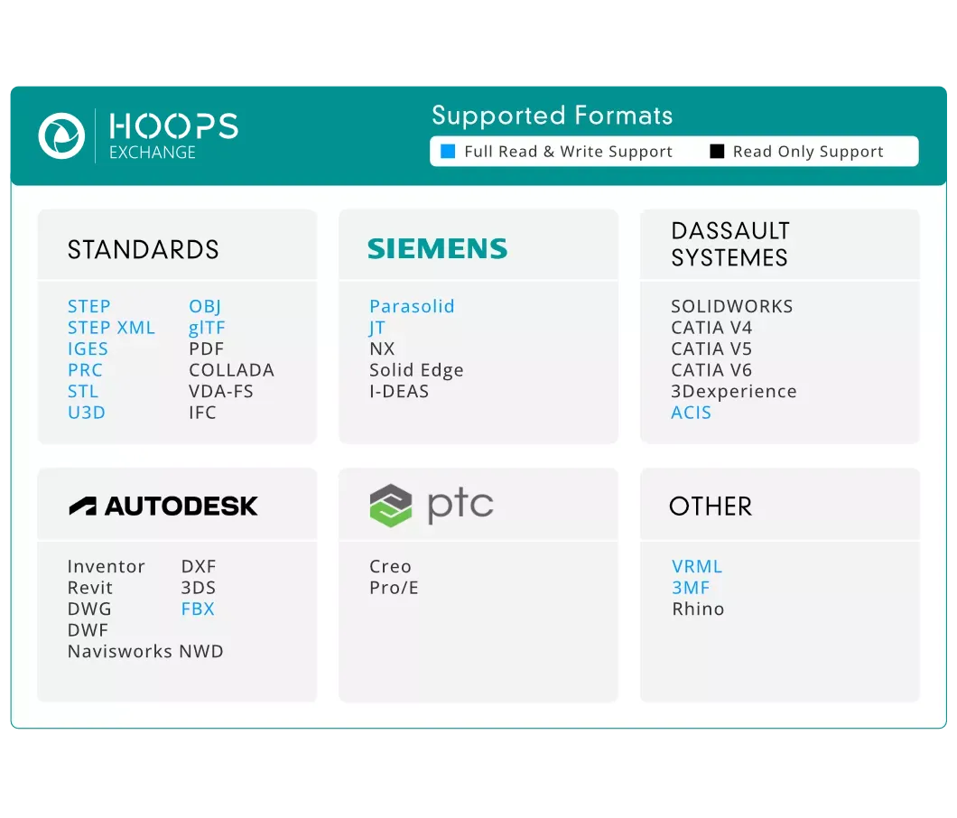Screen dimensions: 957x818
Task: Pick the DXF entry
Action: point(199,566)
